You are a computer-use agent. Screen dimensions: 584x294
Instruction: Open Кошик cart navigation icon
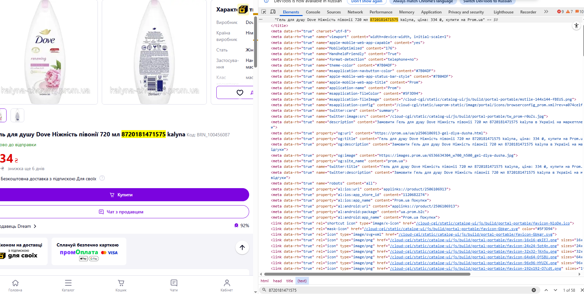(121, 285)
